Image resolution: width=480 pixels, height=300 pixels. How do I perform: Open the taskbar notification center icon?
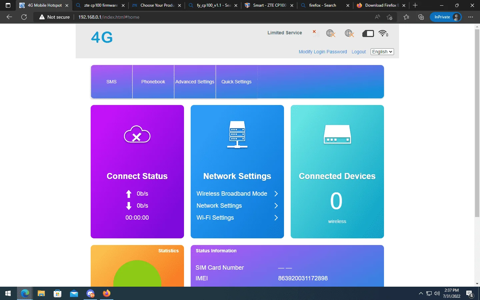click(x=470, y=294)
